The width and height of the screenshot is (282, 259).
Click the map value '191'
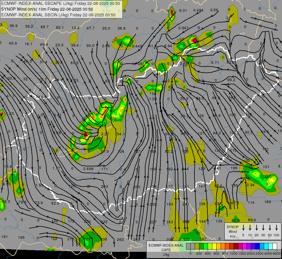pos(5,237)
